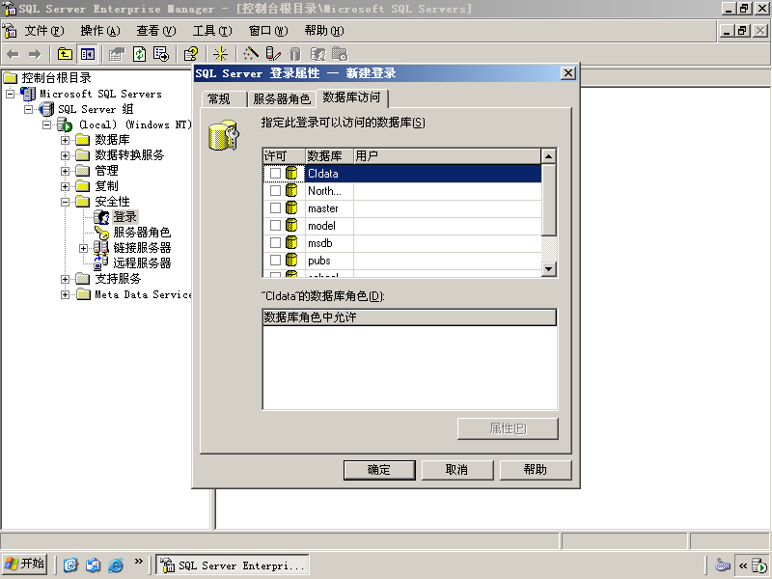Click the Back arrow toolbar icon
The height and width of the screenshot is (579, 772).
(14, 54)
